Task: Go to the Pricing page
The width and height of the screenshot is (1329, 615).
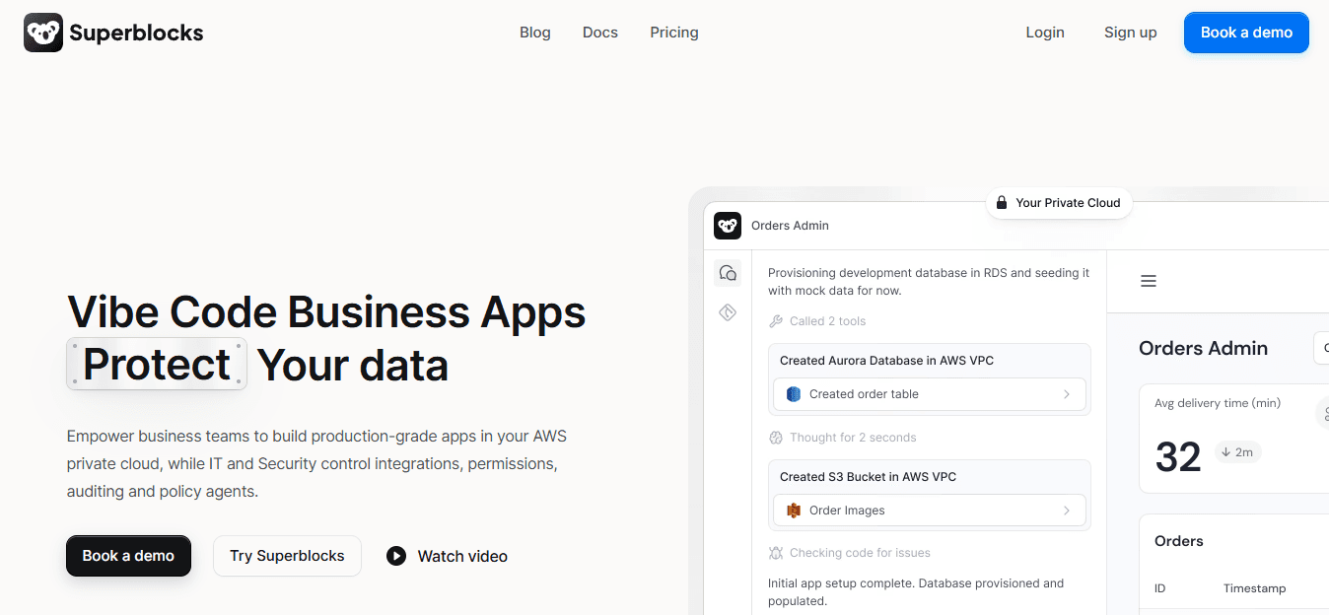Action: pos(674,33)
